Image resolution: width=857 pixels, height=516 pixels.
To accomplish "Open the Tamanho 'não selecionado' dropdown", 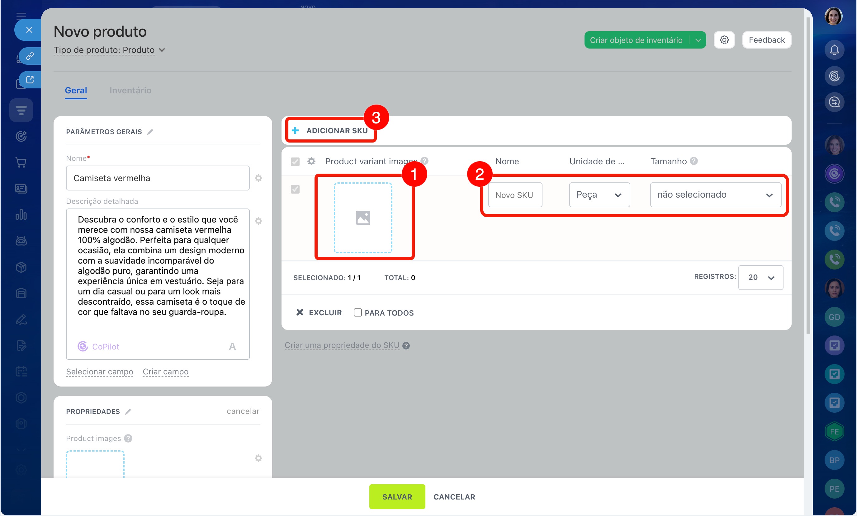I will (715, 195).
